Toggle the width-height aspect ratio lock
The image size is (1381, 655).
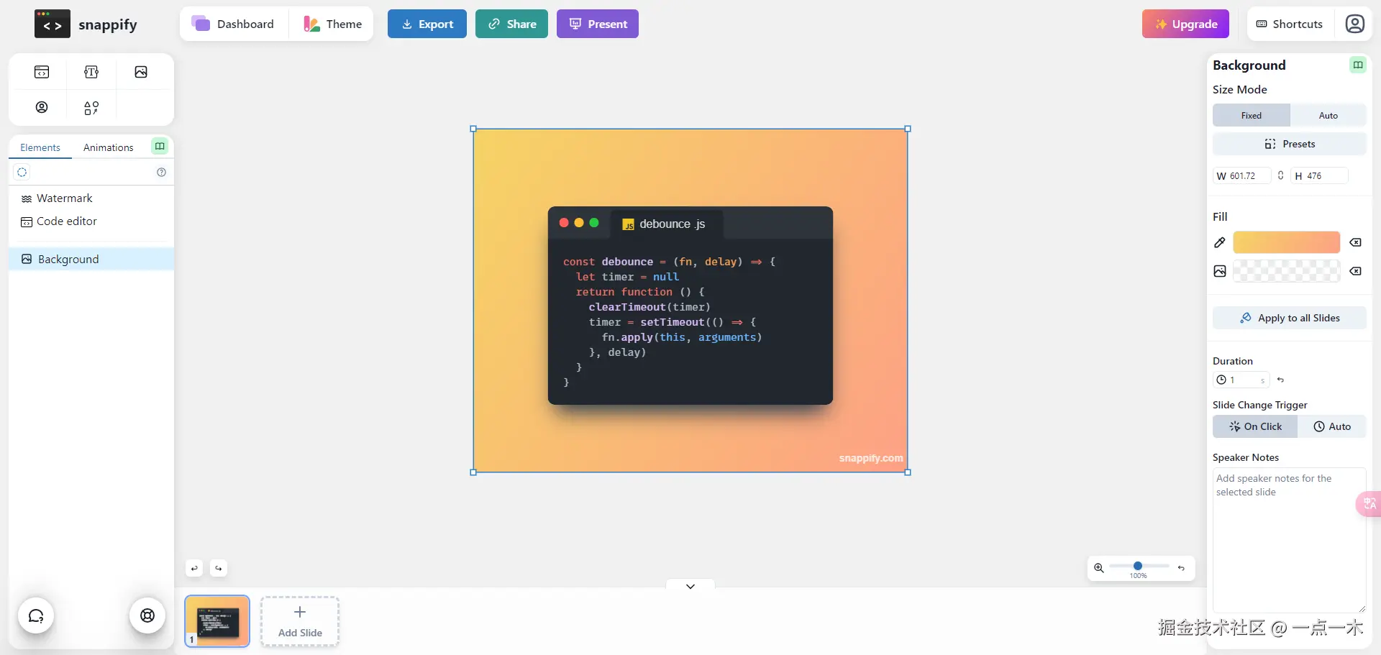tap(1280, 175)
